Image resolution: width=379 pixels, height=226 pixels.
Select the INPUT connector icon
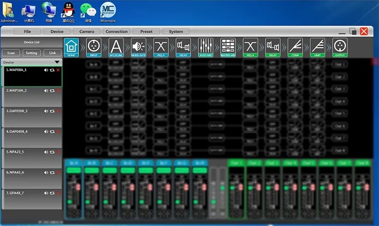click(x=94, y=47)
